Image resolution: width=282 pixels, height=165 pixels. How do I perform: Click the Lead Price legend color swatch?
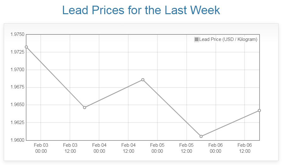click(197, 39)
